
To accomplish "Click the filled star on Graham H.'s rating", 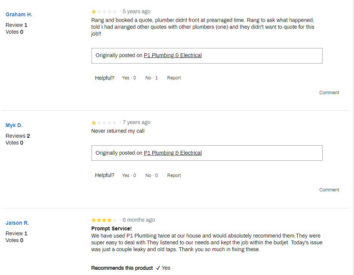I will [x=93, y=11].
